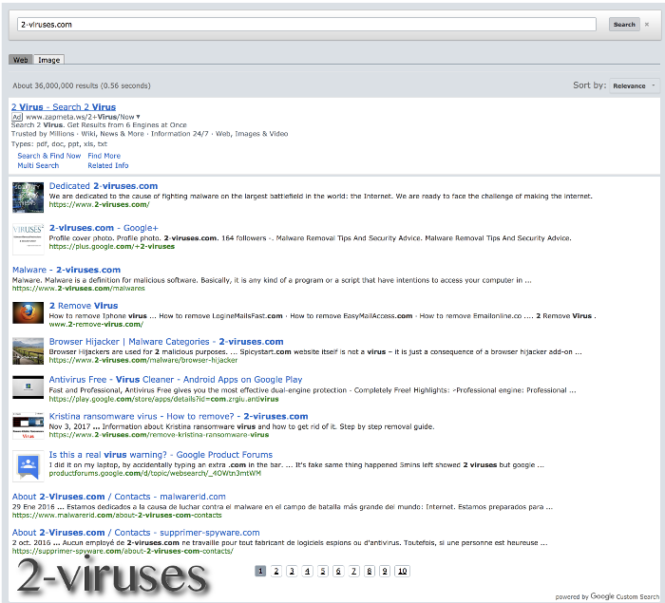Viewport: 665px width, 603px height.
Task: Click the 2-viruses.com/malwares green URL
Action: point(79,289)
